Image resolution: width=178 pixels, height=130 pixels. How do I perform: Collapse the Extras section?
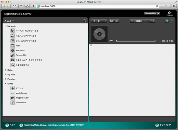(6, 83)
